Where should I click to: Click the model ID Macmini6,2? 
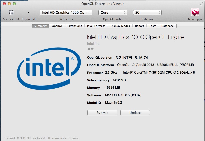[x=113, y=103]
